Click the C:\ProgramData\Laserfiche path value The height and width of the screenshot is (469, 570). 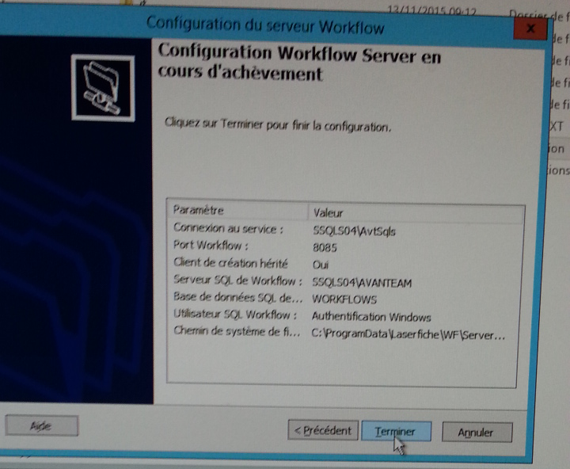click(408, 334)
